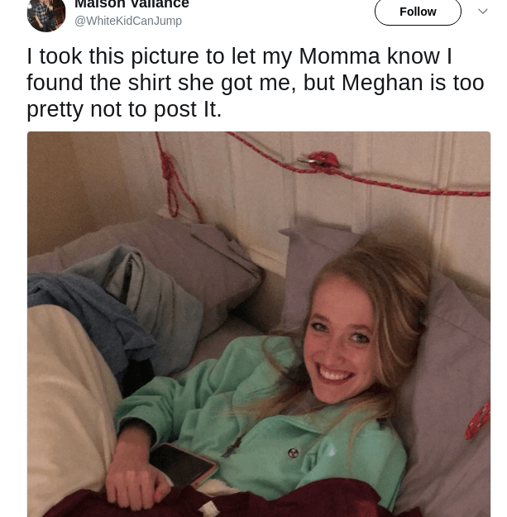Click the smartphone shown in the photo
The width and height of the screenshot is (507, 517).
184,466
